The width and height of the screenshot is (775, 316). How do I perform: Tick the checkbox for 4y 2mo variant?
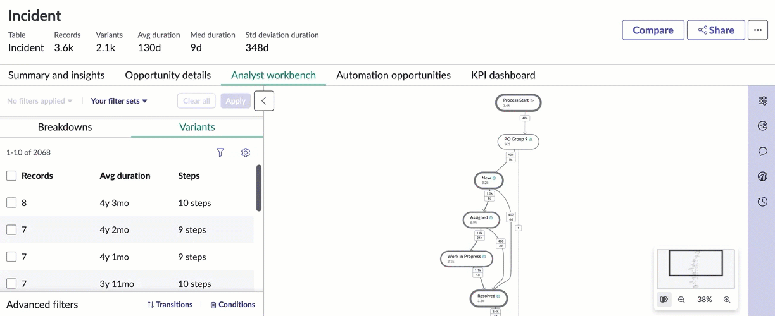pos(11,229)
